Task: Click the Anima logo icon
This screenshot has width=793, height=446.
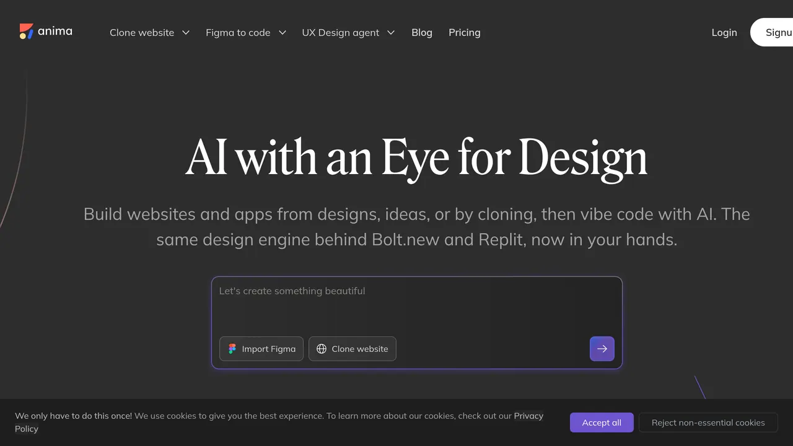Action: click(26, 31)
